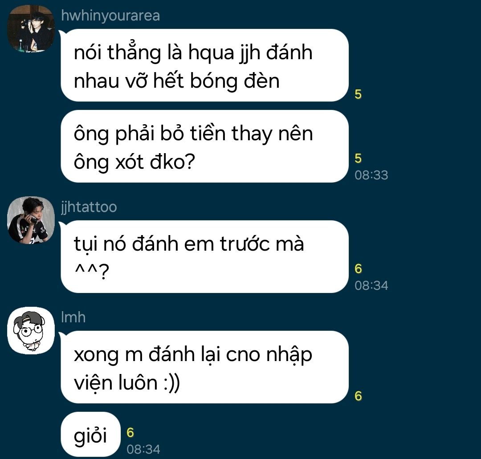Tap 08:34 timestamp under 'giỏi' message
This screenshot has width=481, height=459.
point(143,450)
